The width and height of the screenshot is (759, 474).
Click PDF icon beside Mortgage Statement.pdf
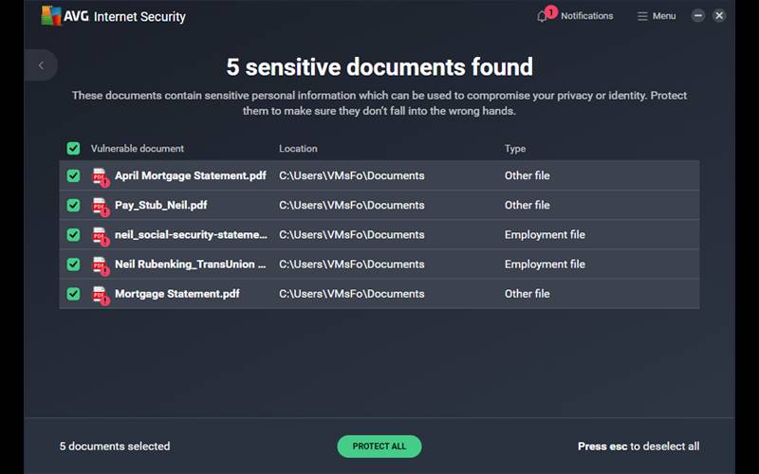click(x=100, y=294)
